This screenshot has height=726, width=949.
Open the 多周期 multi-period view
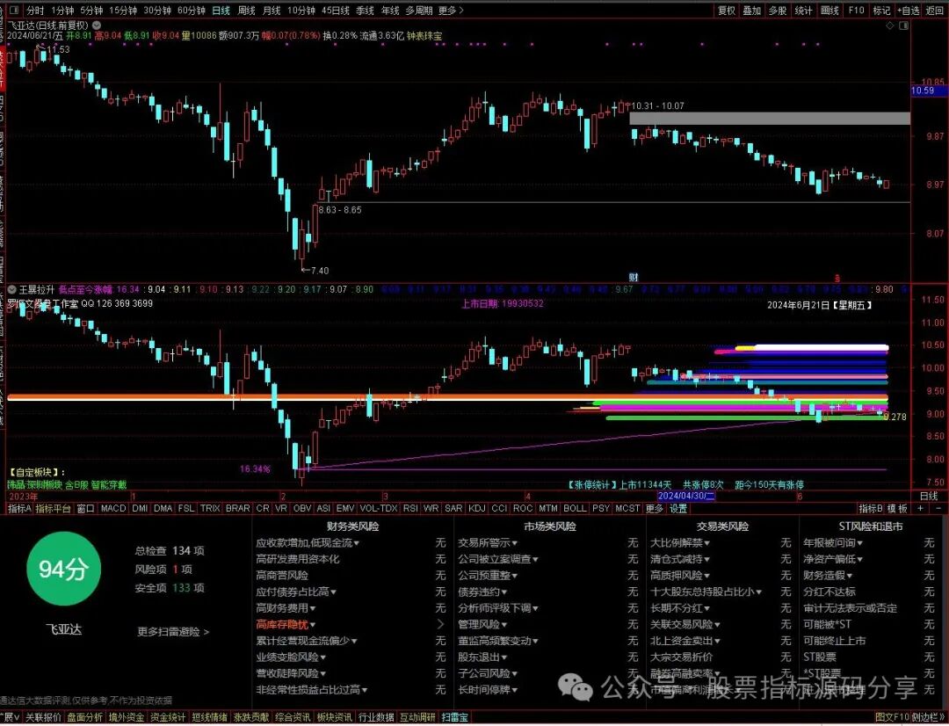419,11
